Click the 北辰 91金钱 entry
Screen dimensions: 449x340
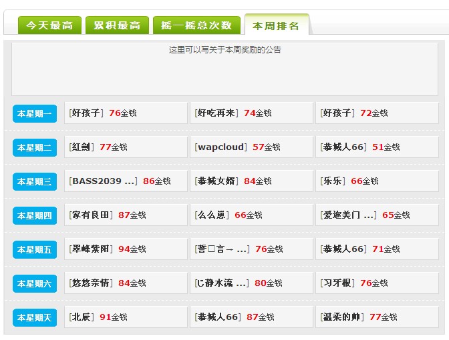coord(126,317)
